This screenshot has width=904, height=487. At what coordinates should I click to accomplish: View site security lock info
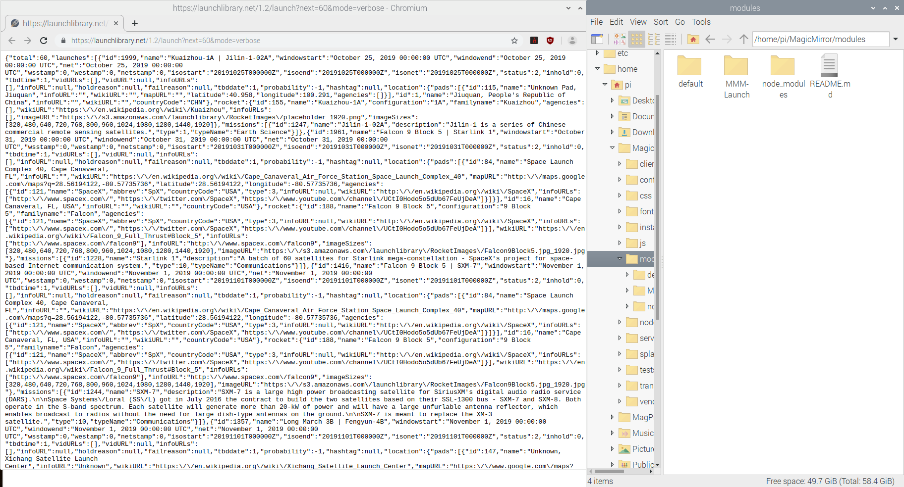(x=63, y=41)
